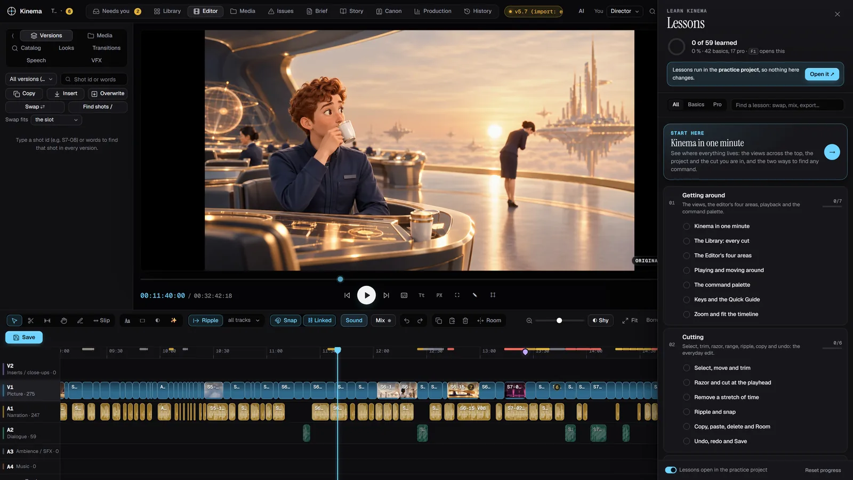Screen dimensions: 853x480
Task: Adjust the timeline zoom slider
Action: [x=559, y=321]
